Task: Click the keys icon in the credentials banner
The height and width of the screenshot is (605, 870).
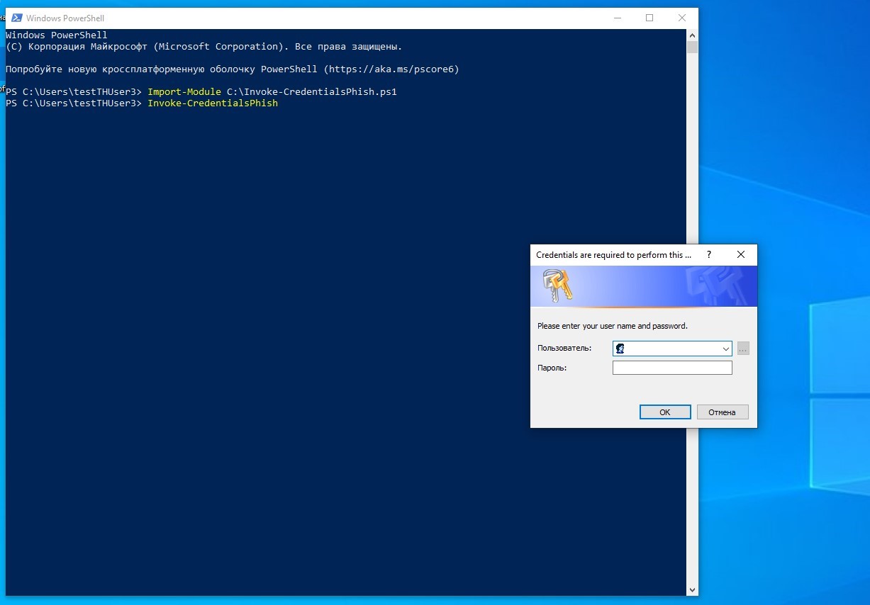Action: coord(557,285)
